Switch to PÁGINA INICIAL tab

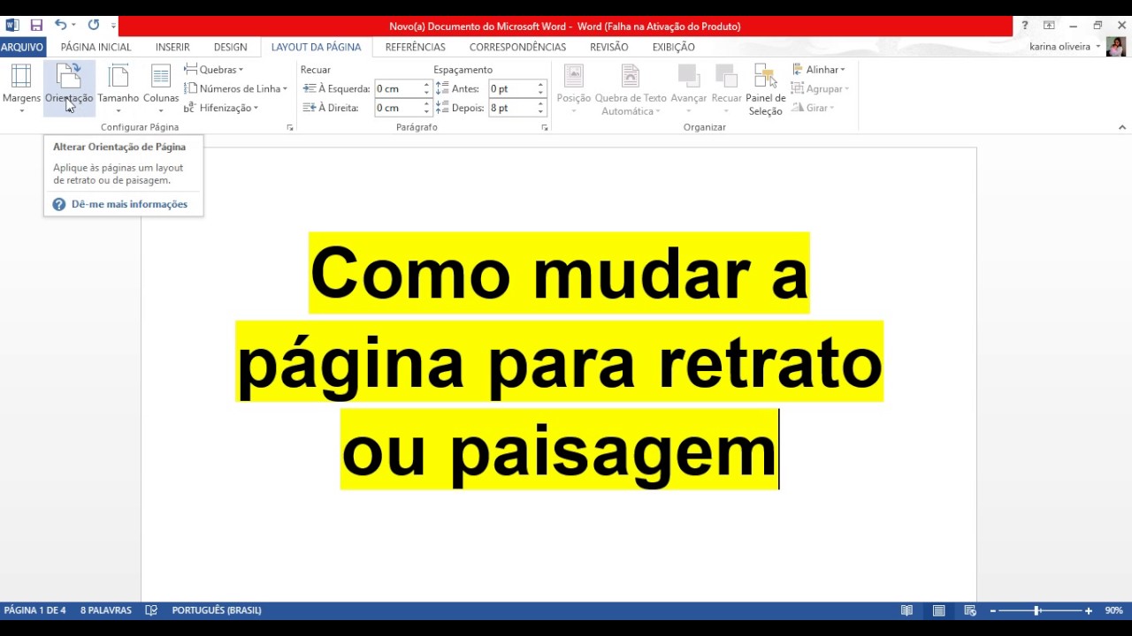(x=96, y=47)
